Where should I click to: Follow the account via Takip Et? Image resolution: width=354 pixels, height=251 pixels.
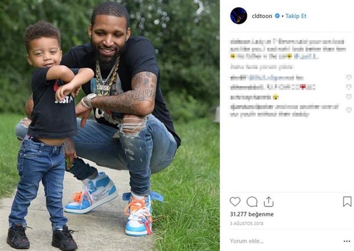(x=296, y=16)
